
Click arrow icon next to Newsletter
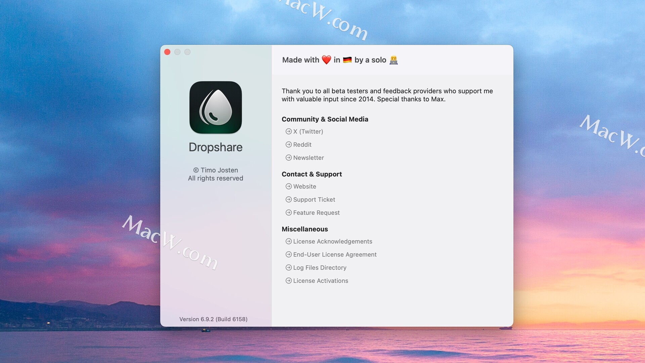pos(289,158)
